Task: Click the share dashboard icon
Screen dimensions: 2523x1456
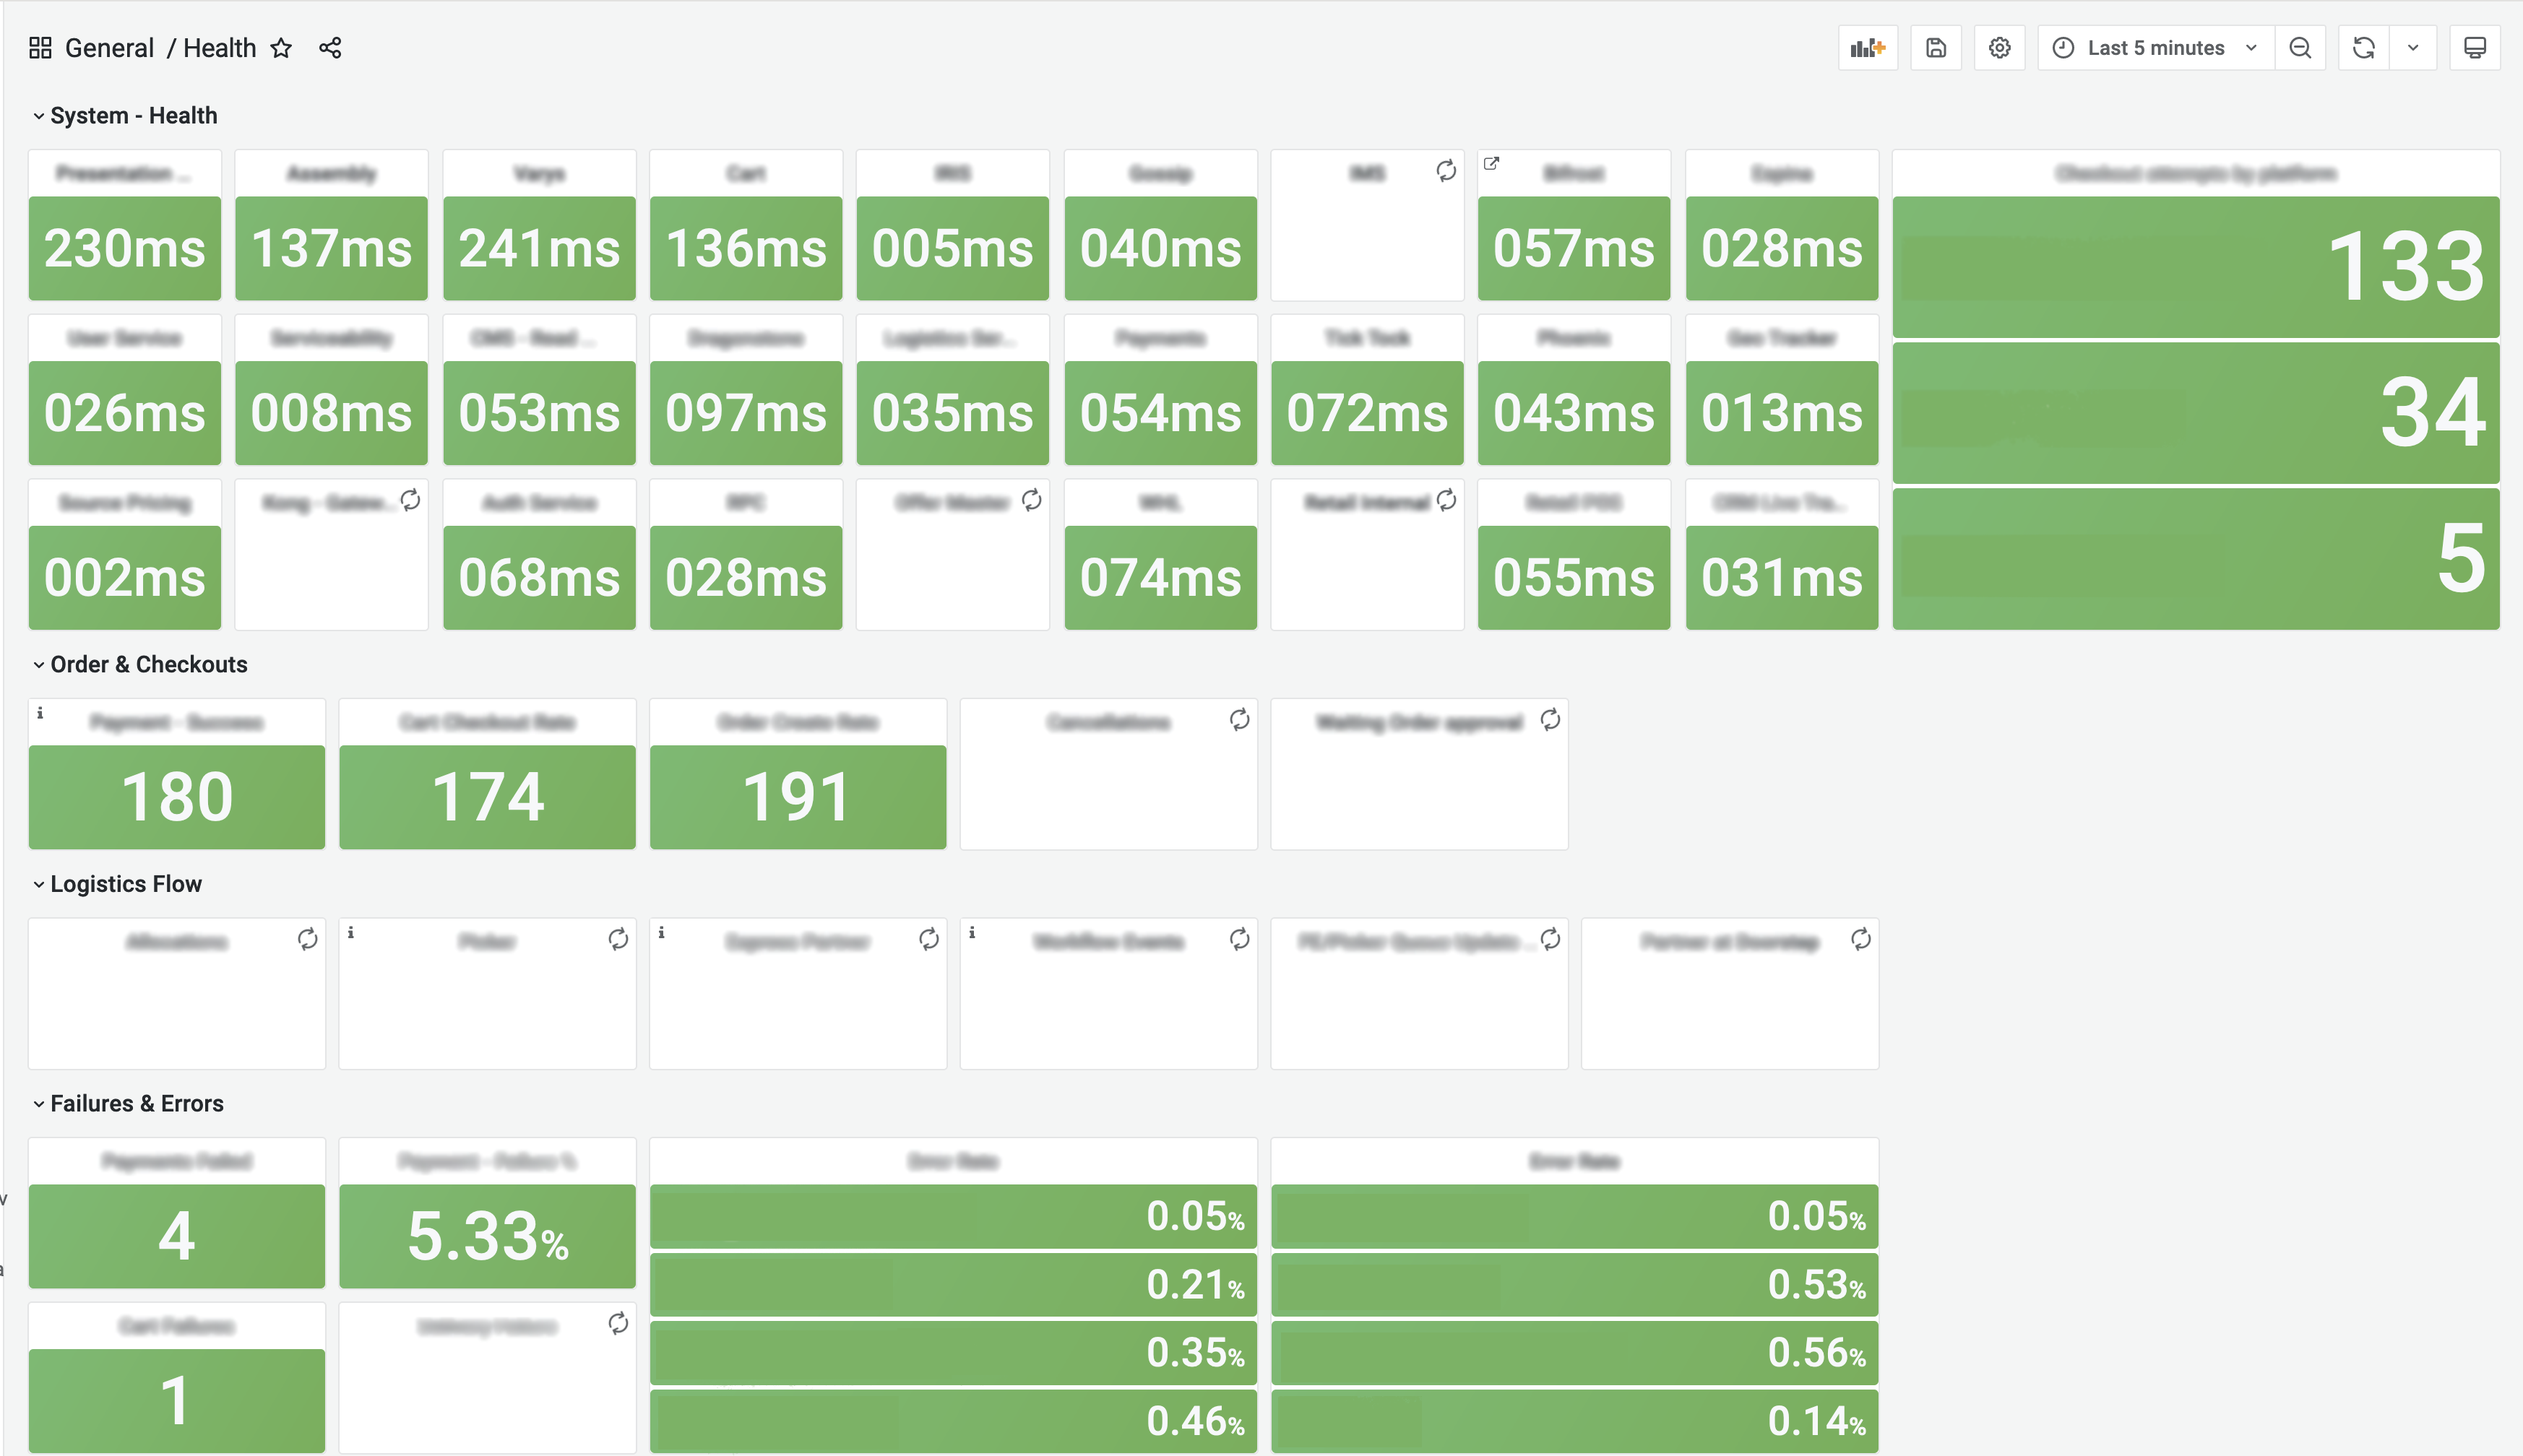Action: click(330, 47)
